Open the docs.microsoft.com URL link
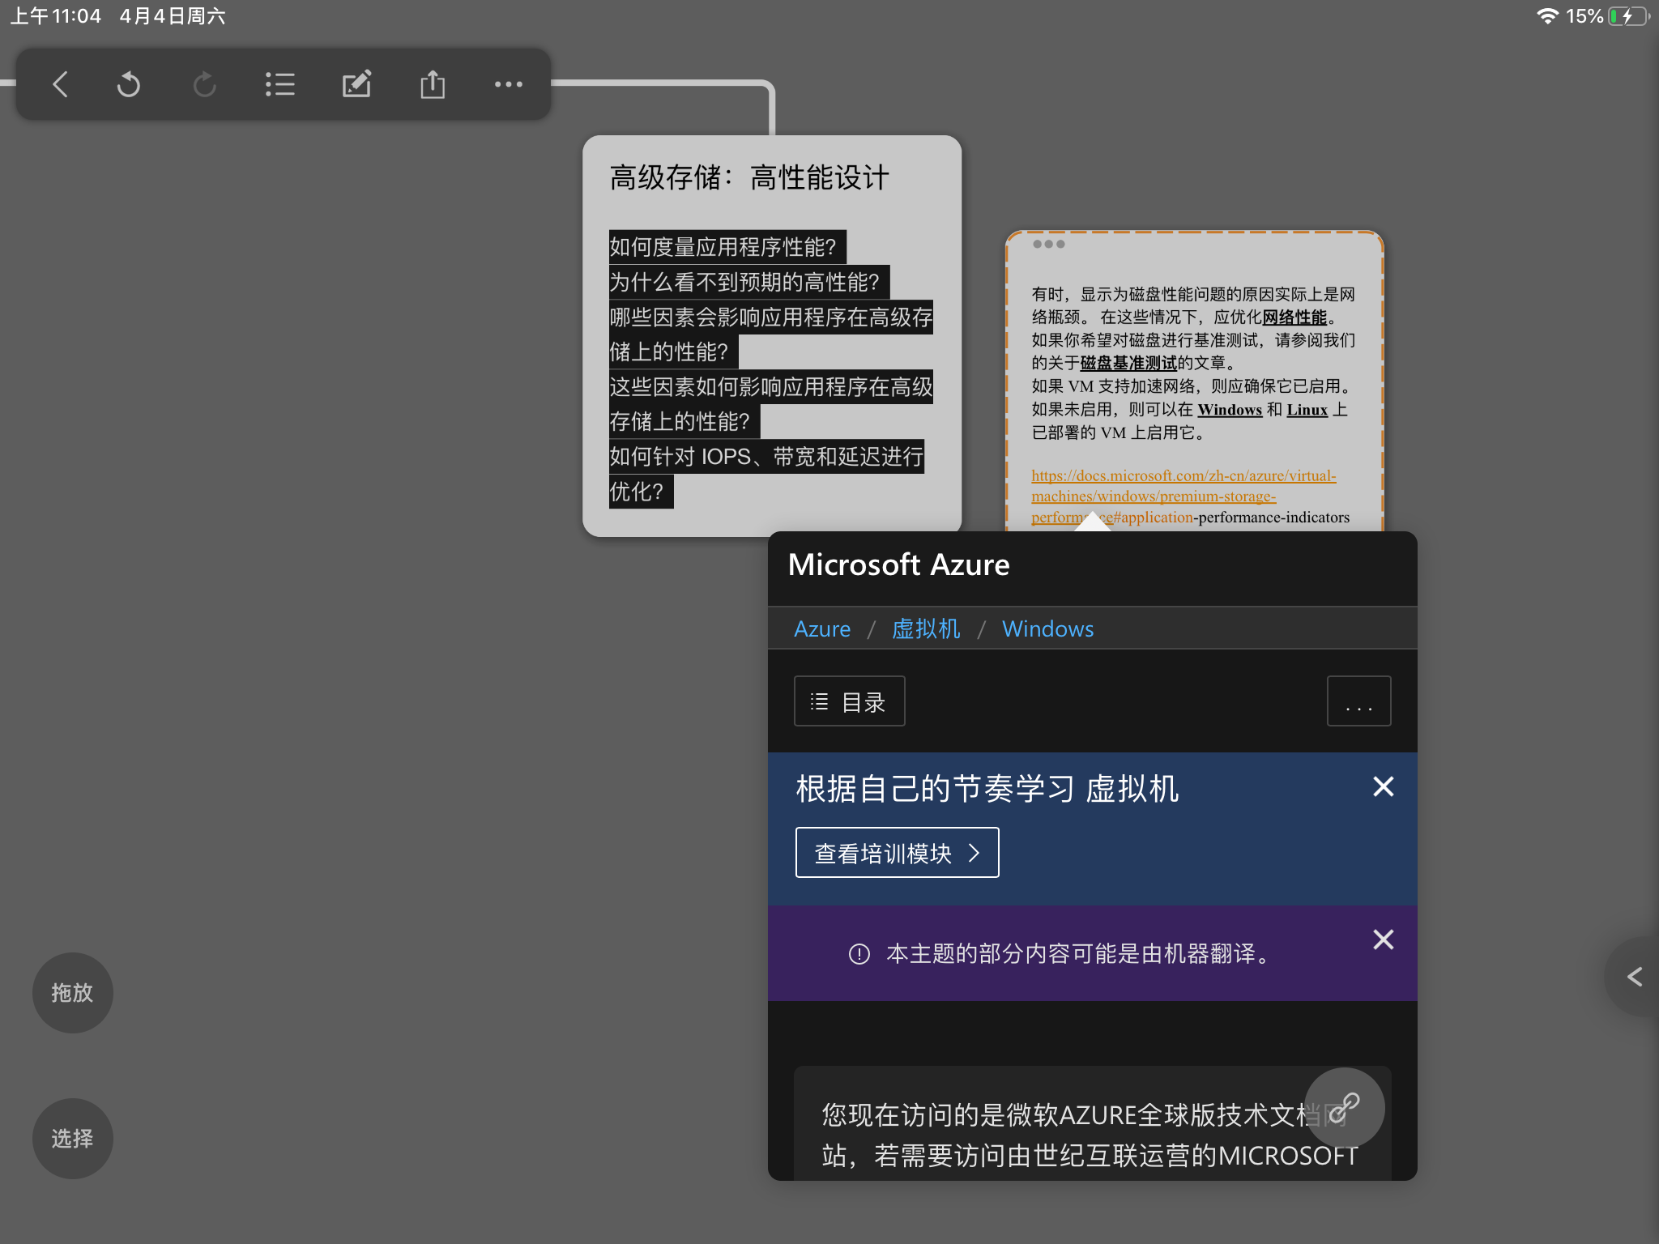Image resolution: width=1659 pixels, height=1244 pixels. [1183, 496]
